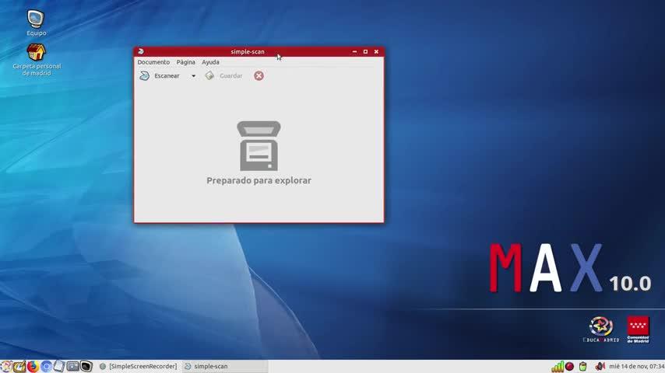The image size is (665, 373).
Task: Switch to the simple-scan taskbar entry
Action: coord(225,366)
